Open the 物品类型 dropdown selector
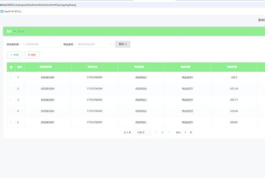 94,44
